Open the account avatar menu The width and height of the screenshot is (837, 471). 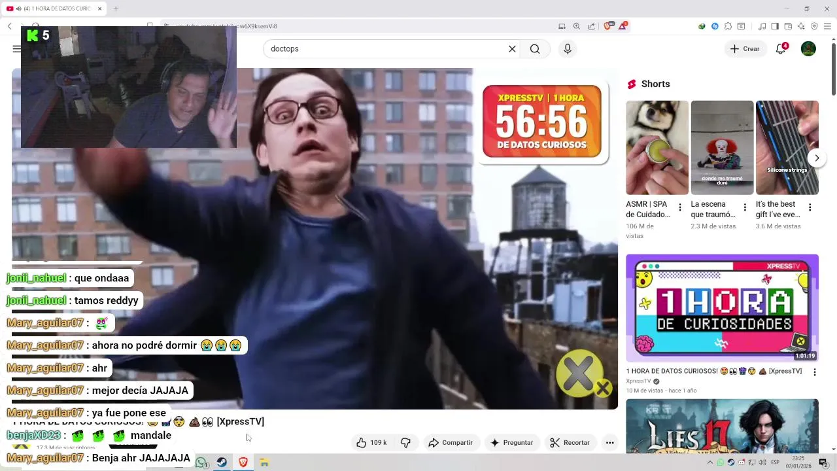tap(808, 49)
